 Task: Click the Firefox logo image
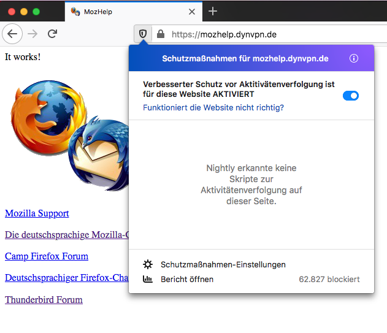[48, 117]
